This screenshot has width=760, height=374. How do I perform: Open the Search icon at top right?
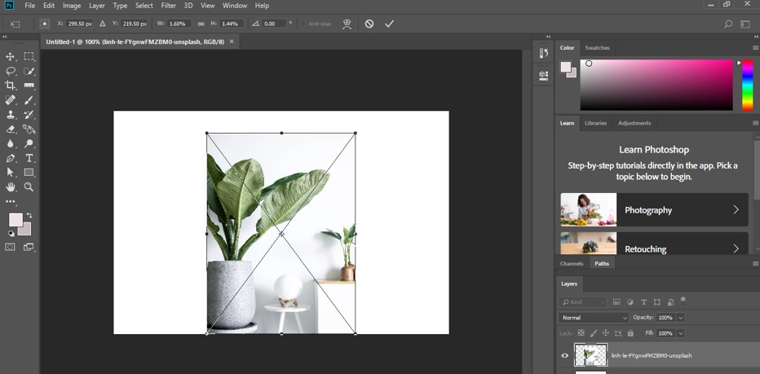pyautogui.click(x=727, y=24)
